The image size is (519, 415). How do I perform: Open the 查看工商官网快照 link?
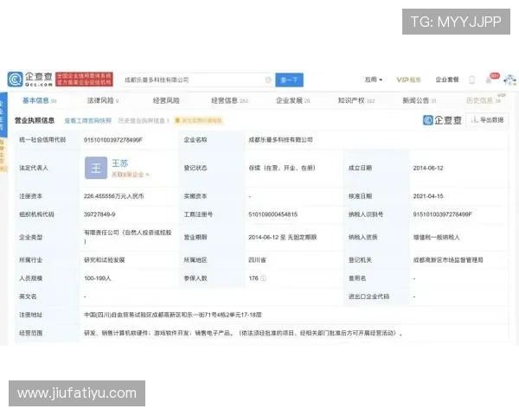(87, 120)
